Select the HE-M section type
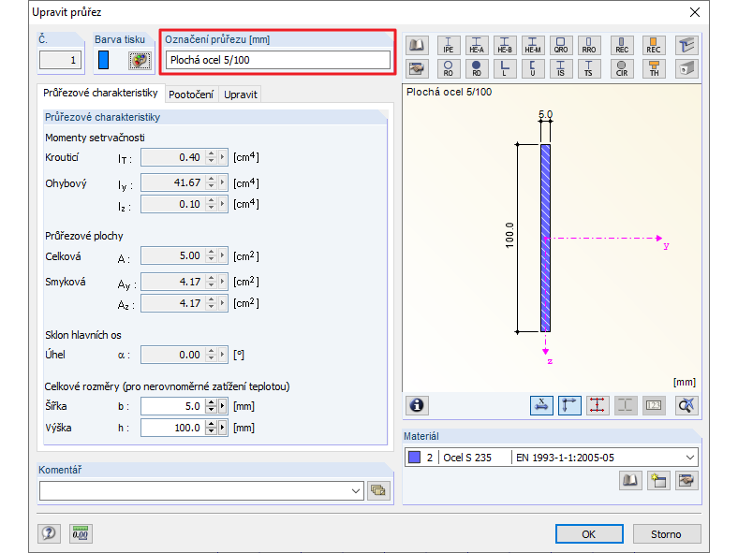 tap(532, 45)
